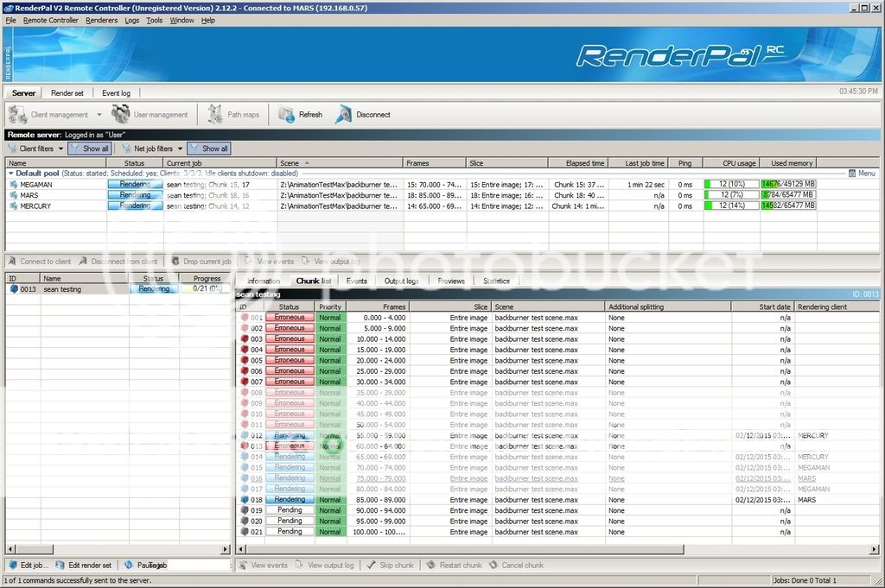
Task: Click the Edit render set icon
Action: [x=60, y=565]
